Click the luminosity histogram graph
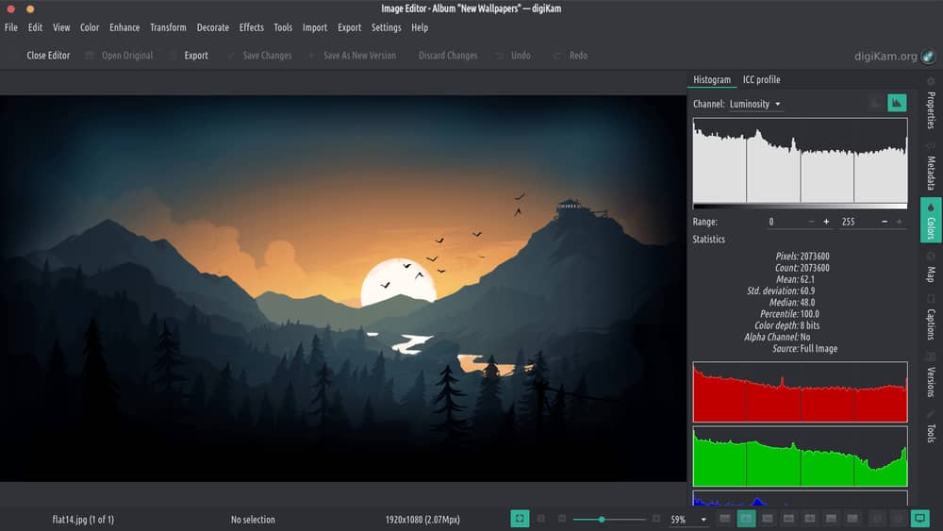Screen dimensions: 943x531 (800, 160)
